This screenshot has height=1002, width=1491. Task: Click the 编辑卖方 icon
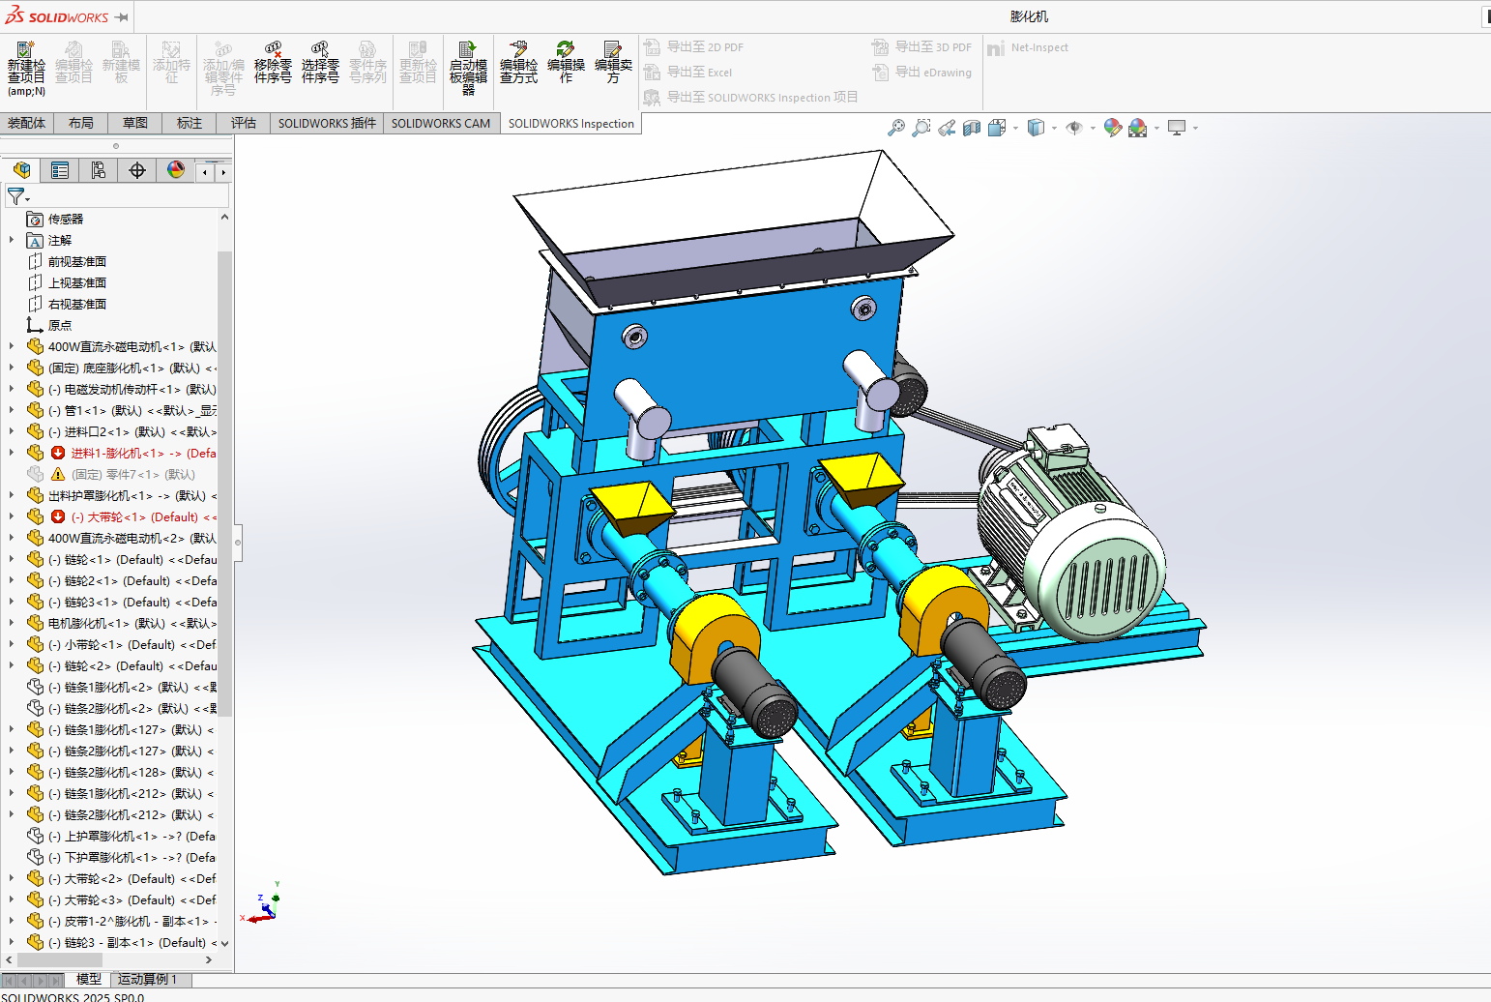point(613,63)
